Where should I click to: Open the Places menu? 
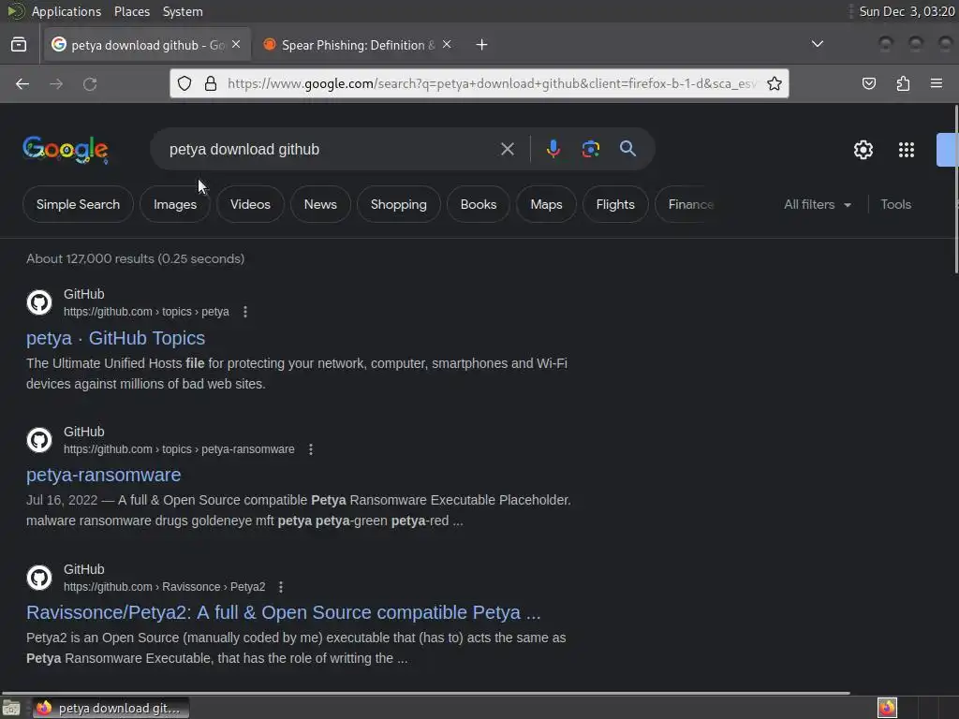pyautogui.click(x=131, y=11)
